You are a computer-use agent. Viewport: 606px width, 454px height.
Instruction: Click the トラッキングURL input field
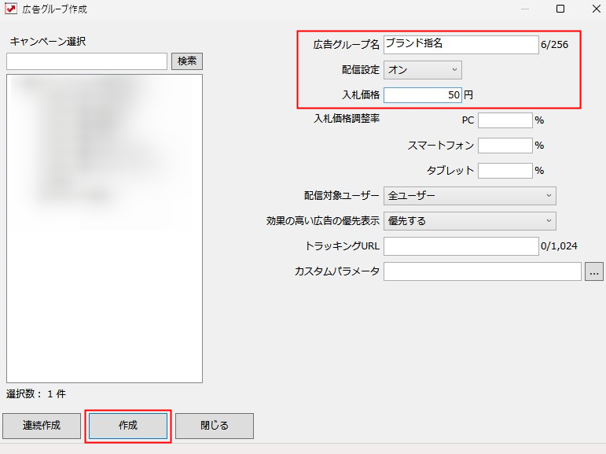coord(461,246)
